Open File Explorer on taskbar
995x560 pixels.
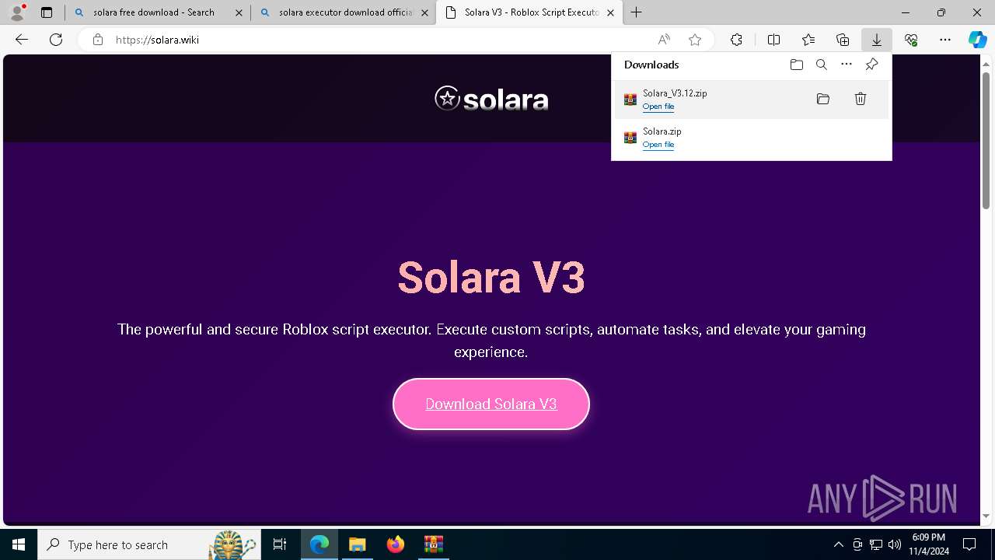pos(358,544)
